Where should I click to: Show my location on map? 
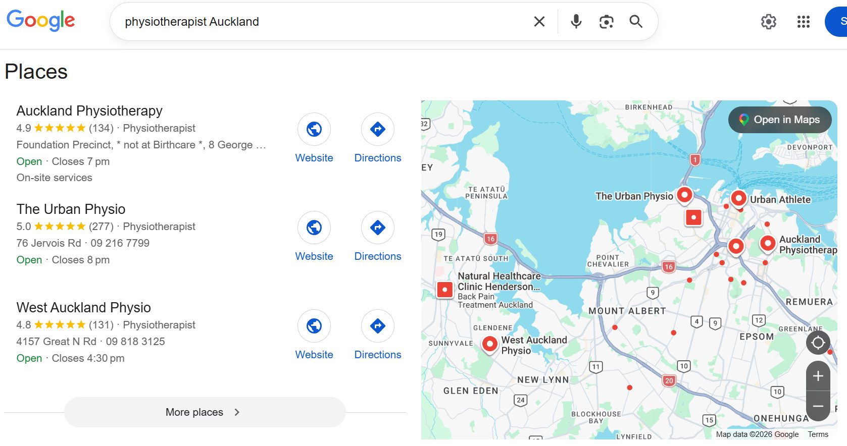[818, 343]
